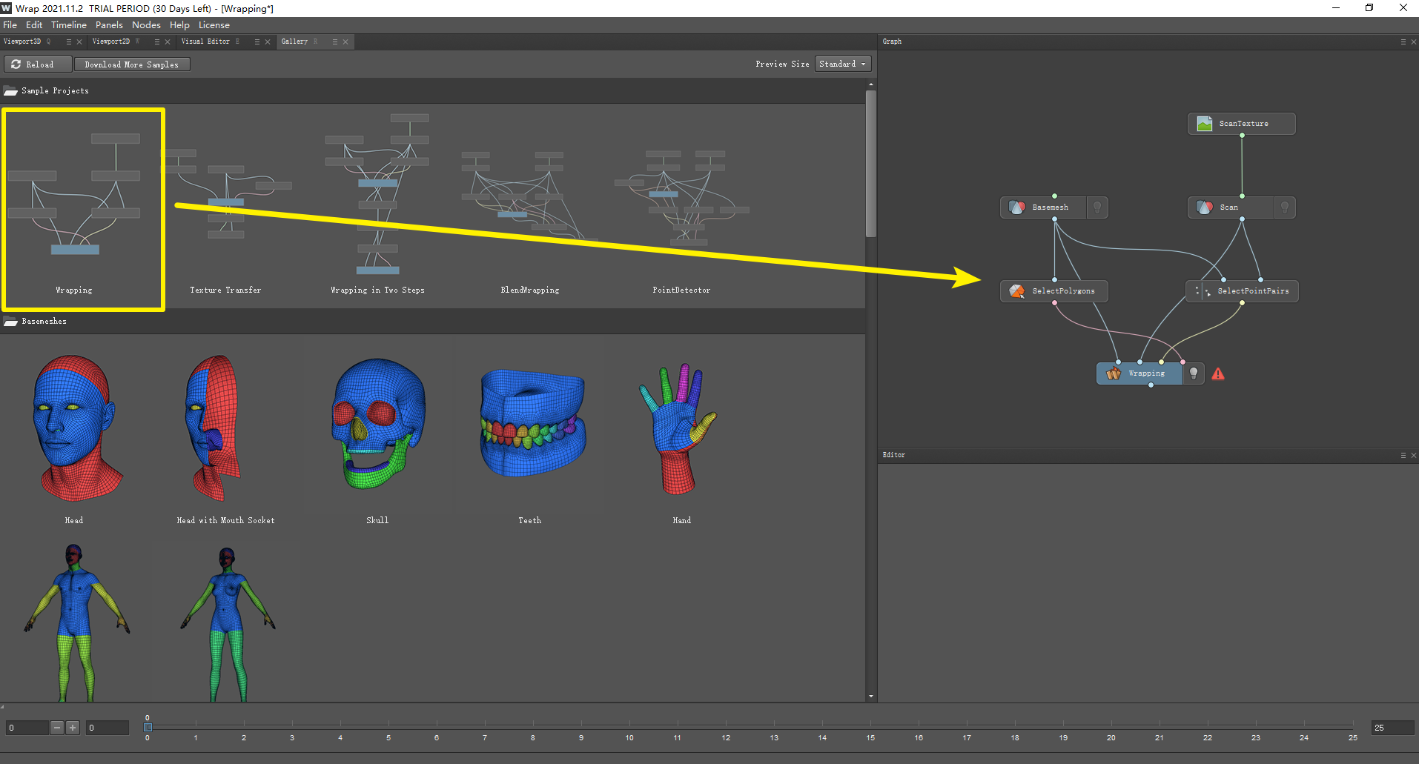Click the Wrapping node W icon

tap(1114, 373)
